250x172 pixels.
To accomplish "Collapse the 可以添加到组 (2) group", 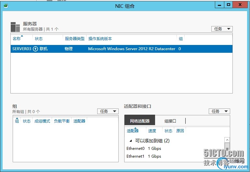I will (131, 141).
